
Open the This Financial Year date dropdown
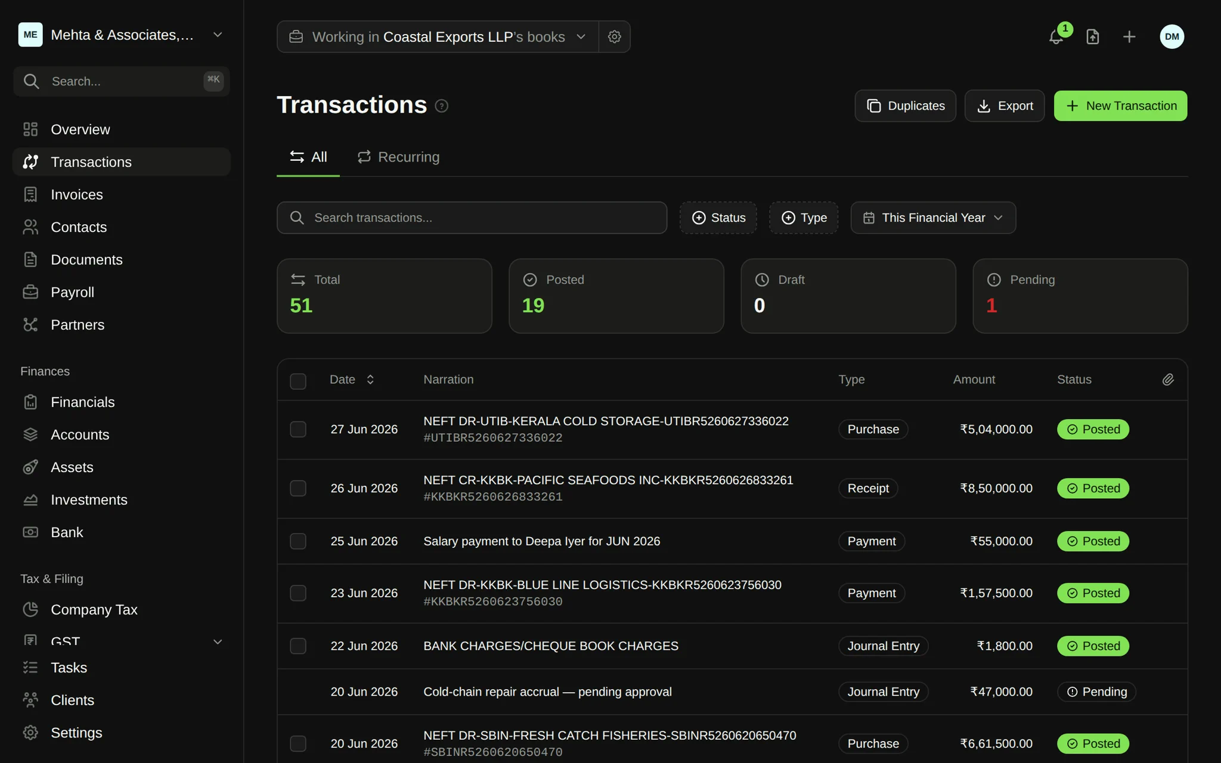pos(933,218)
